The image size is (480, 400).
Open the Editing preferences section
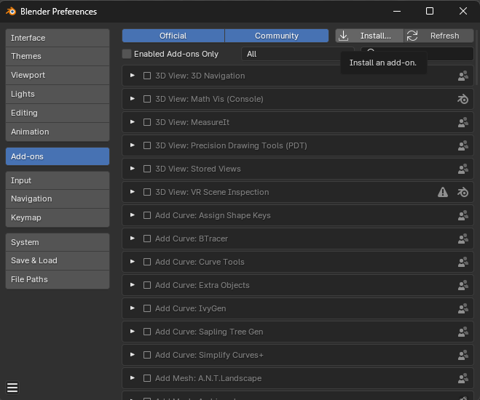click(58, 113)
